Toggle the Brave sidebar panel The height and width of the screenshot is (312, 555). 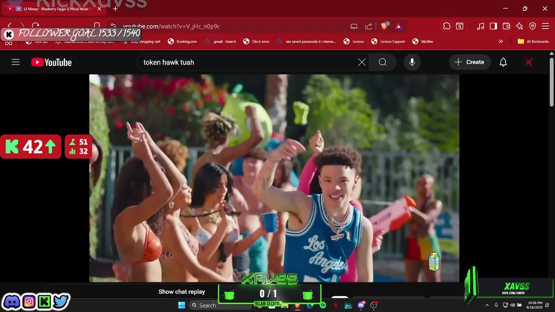click(493, 26)
